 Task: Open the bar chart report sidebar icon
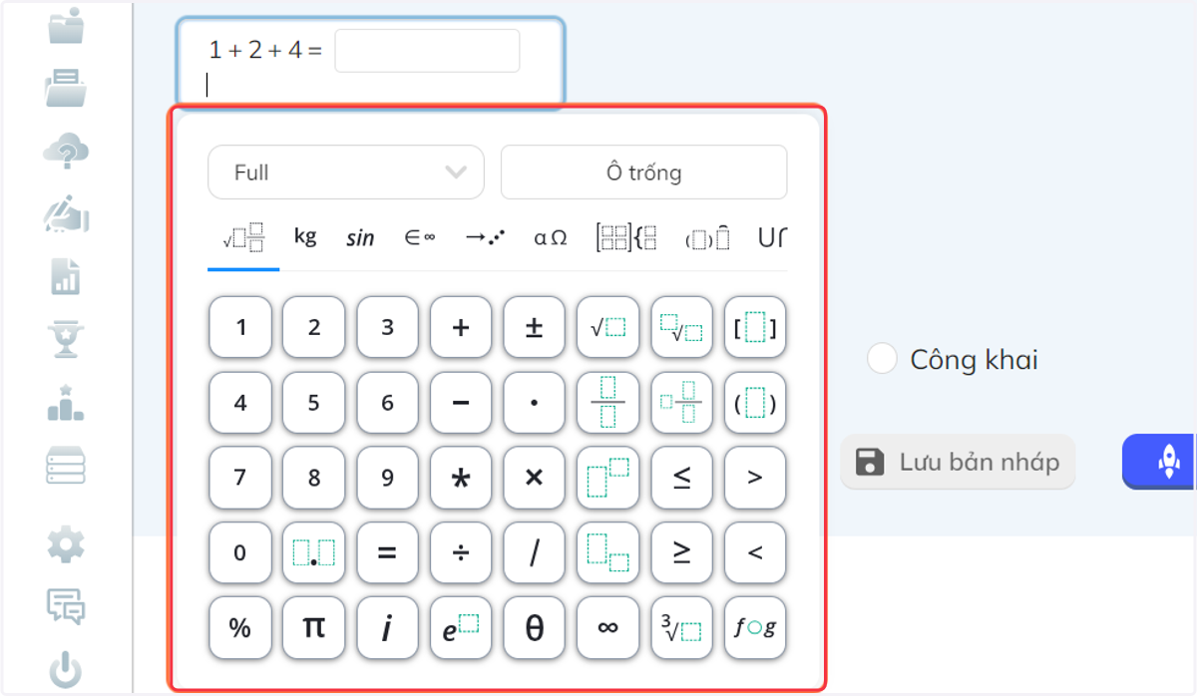click(66, 276)
